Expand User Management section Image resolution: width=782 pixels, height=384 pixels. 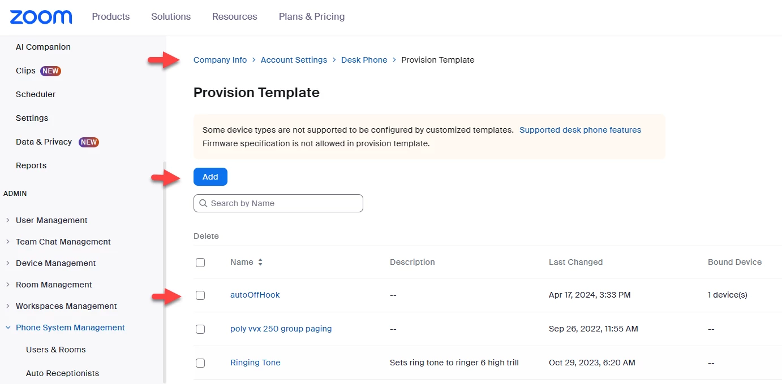(8, 220)
